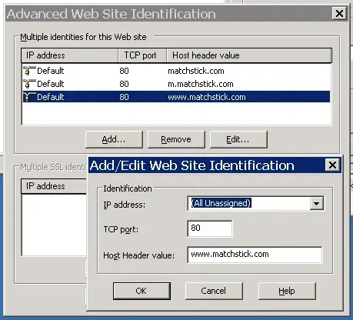Confirm with the OK button

point(142,291)
